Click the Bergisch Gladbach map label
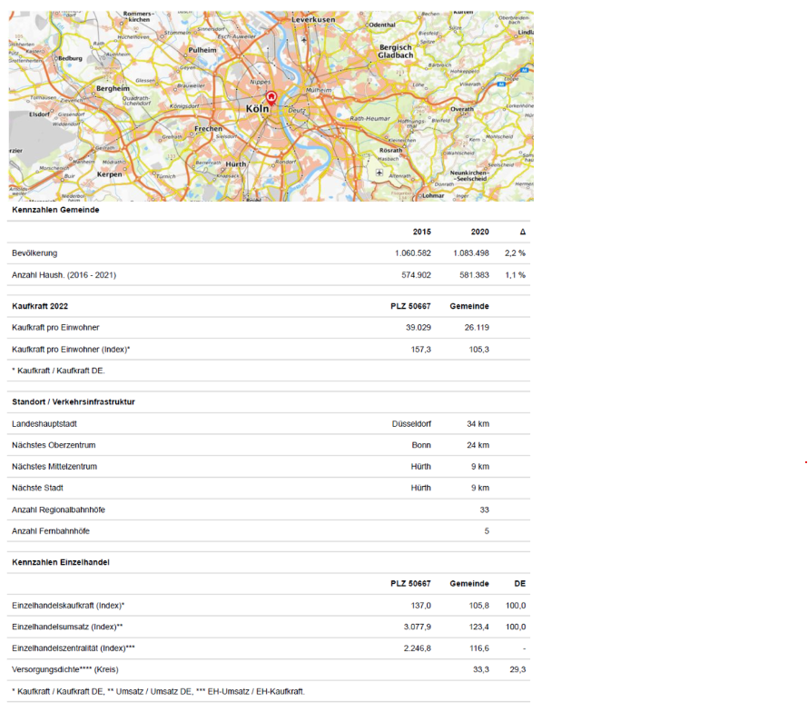 [x=396, y=52]
